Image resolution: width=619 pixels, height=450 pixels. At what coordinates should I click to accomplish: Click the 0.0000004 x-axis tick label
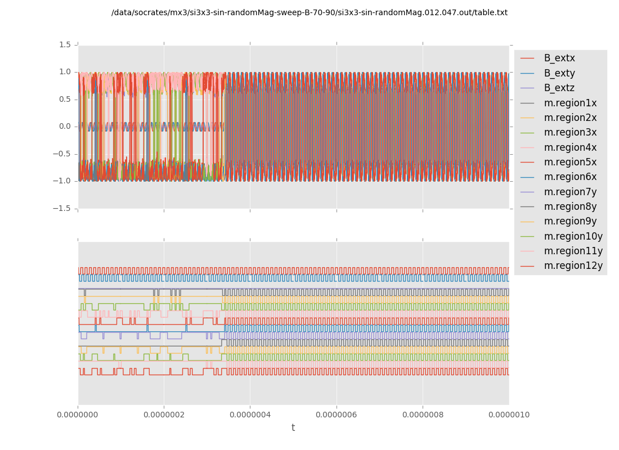250,415
